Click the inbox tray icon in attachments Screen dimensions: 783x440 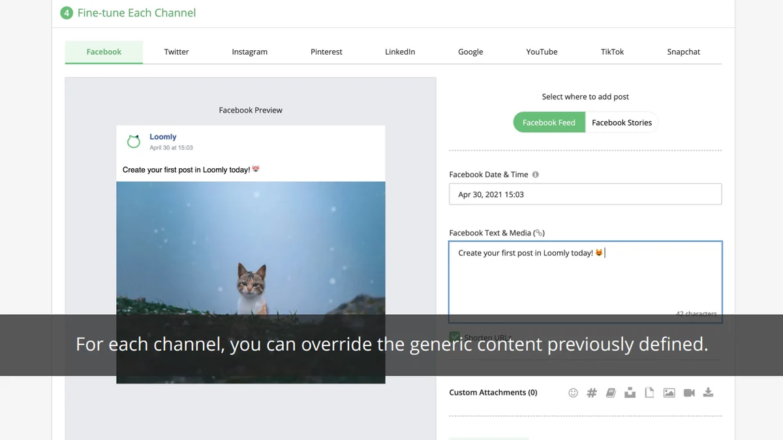pyautogui.click(x=630, y=392)
